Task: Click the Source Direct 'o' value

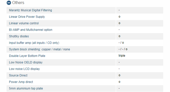Action: pyautogui.click(x=119, y=75)
